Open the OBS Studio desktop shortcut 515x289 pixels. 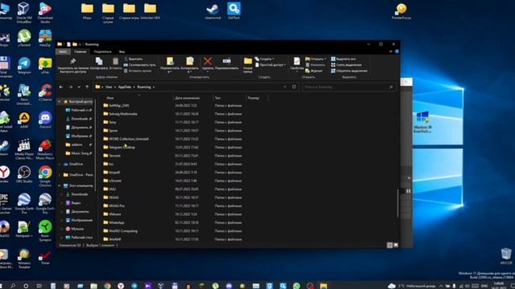pyautogui.click(x=24, y=174)
